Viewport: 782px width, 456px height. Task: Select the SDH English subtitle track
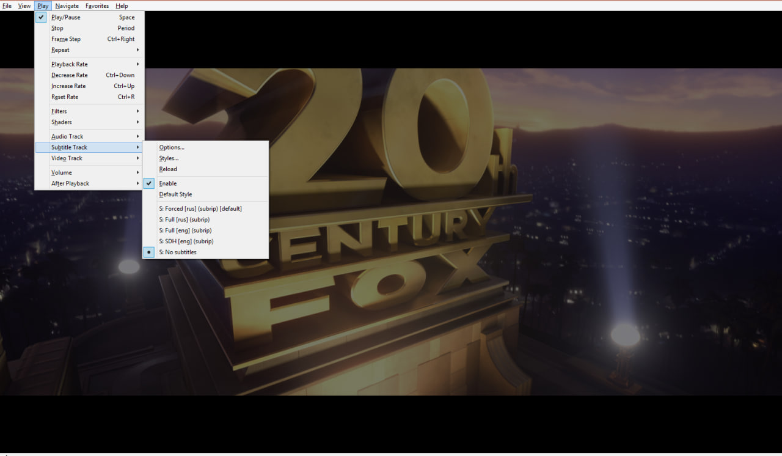pyautogui.click(x=186, y=241)
